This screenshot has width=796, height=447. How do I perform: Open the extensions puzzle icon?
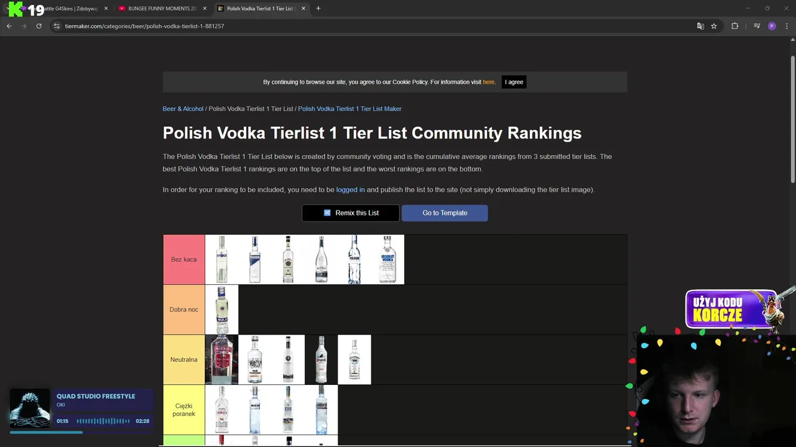[734, 26]
